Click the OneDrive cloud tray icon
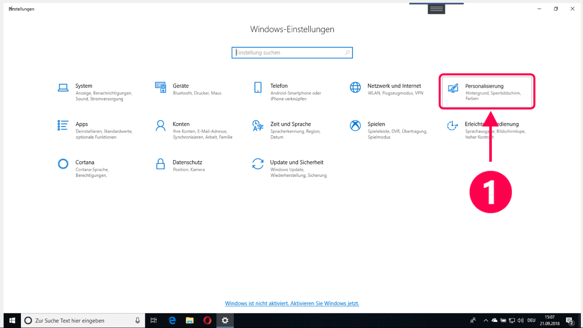The image size is (583, 328). pos(495,321)
